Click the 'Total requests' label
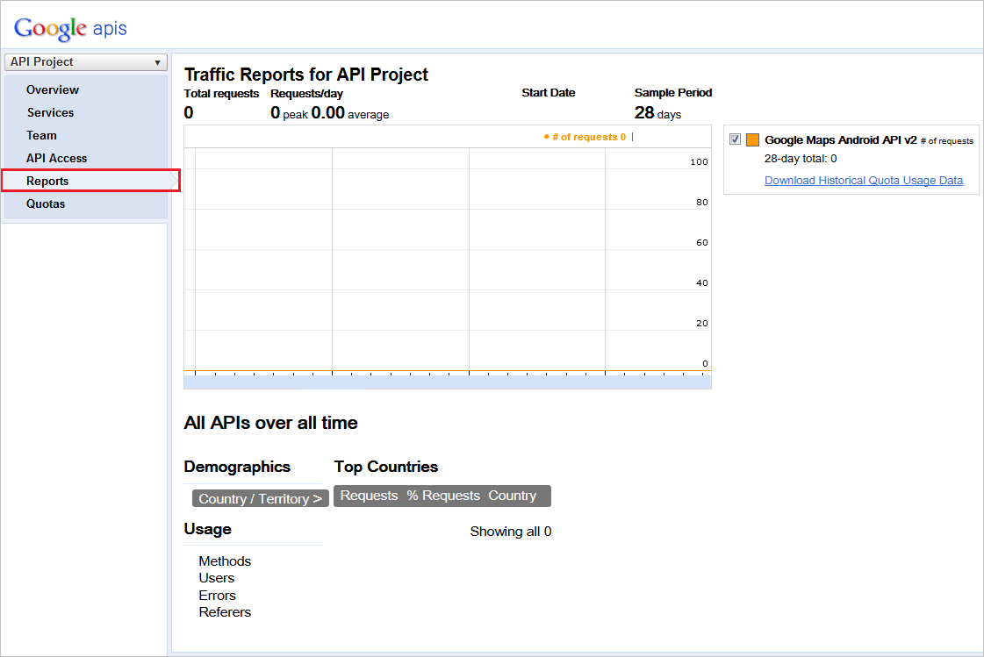This screenshot has height=657, width=984. click(221, 93)
